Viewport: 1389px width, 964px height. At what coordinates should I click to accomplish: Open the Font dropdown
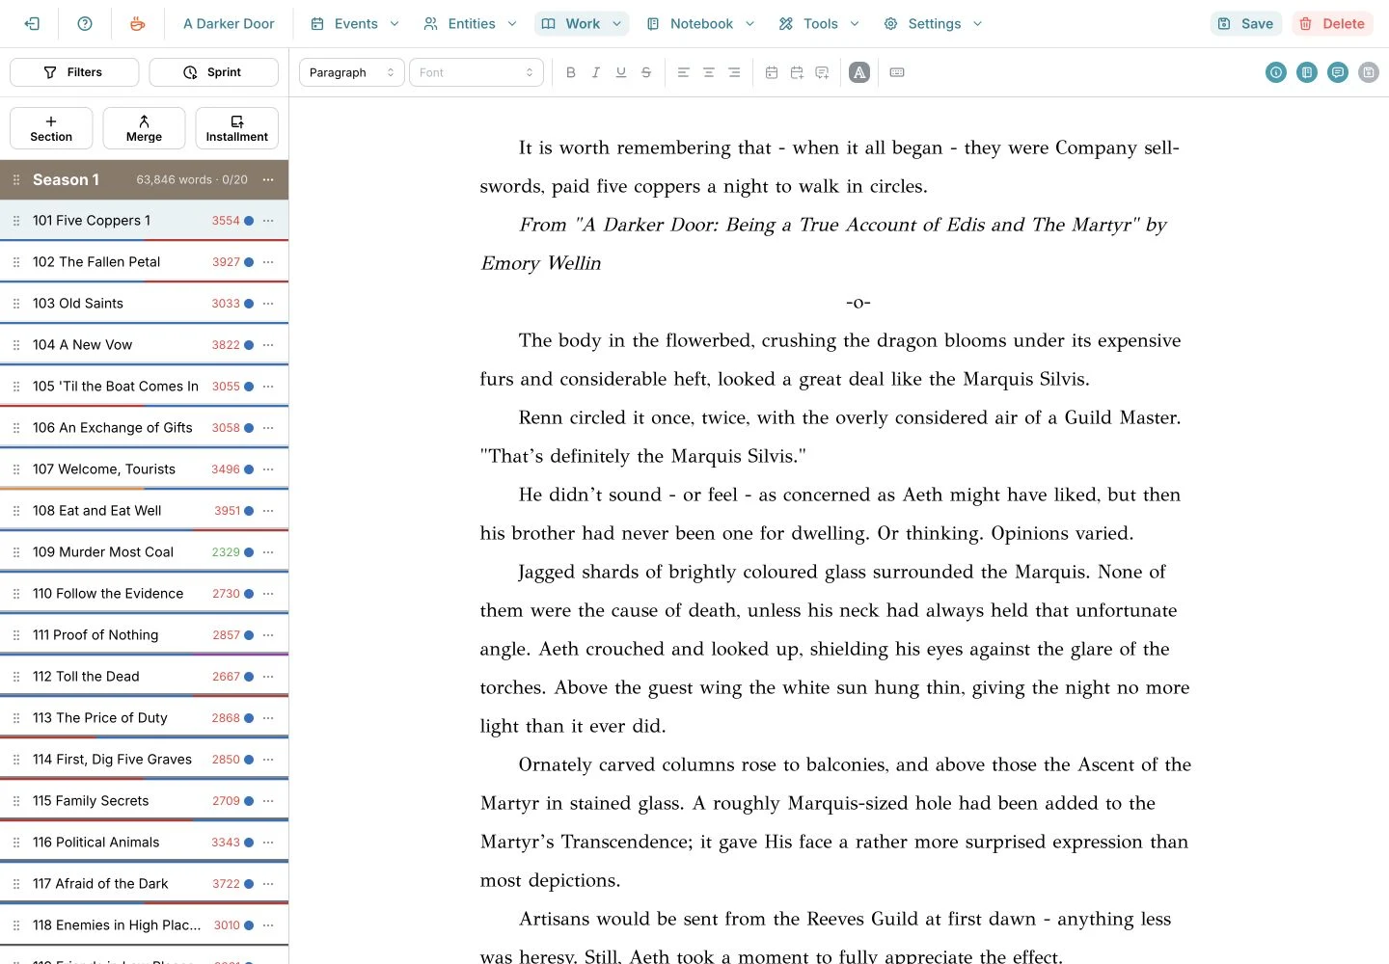coord(477,72)
